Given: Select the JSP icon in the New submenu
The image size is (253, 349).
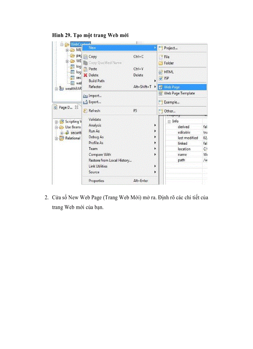Looking at the screenshot, I should pyautogui.click(x=160, y=77).
